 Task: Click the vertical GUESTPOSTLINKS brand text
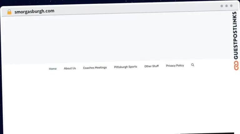[x=235, y=34]
